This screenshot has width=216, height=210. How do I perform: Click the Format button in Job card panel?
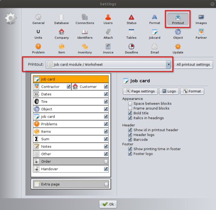[192, 91]
